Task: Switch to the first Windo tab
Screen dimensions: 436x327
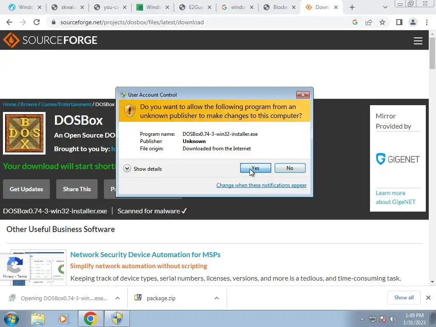Action: (x=25, y=7)
